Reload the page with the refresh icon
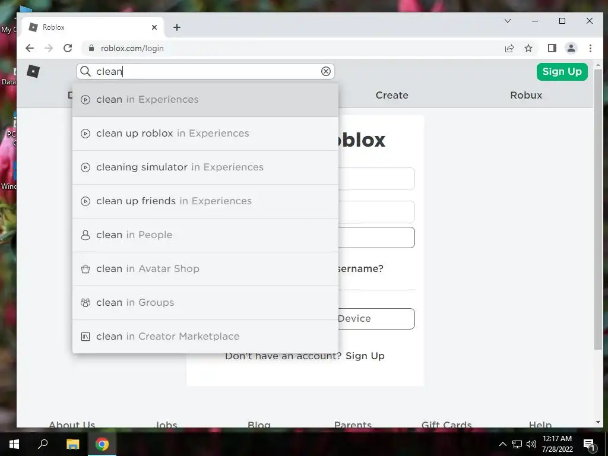This screenshot has height=456, width=608. [68, 49]
